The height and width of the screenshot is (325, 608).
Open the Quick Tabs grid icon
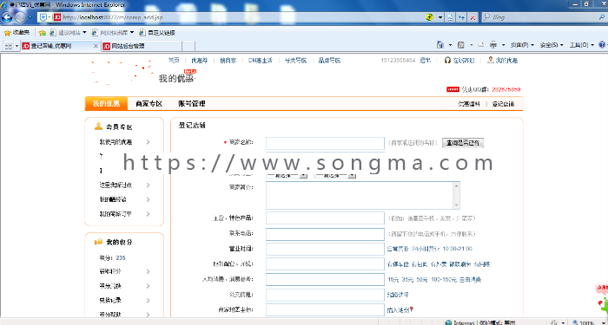pyautogui.click(x=8, y=46)
